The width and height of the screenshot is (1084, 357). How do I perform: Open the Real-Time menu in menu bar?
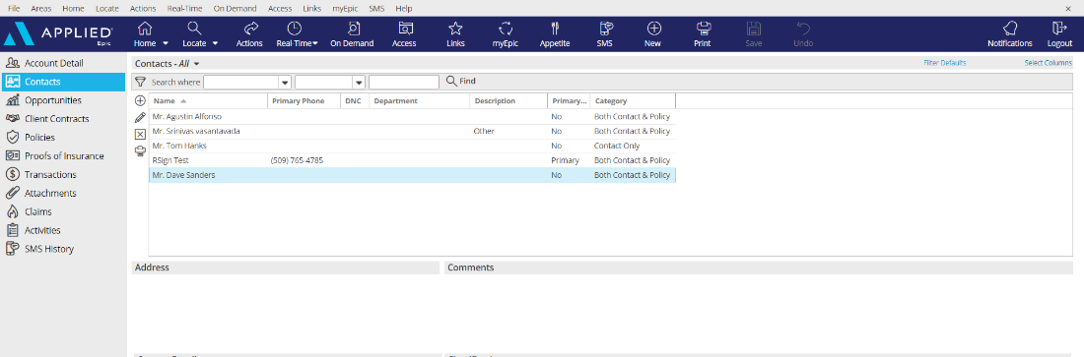click(x=184, y=8)
